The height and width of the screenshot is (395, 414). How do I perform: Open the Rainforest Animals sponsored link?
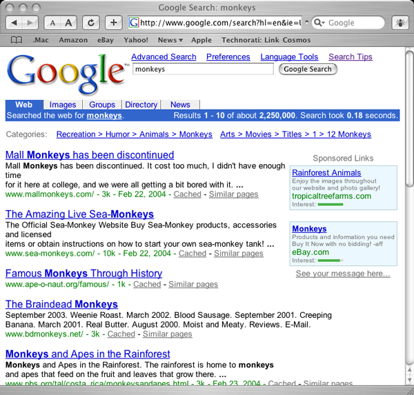click(x=326, y=172)
